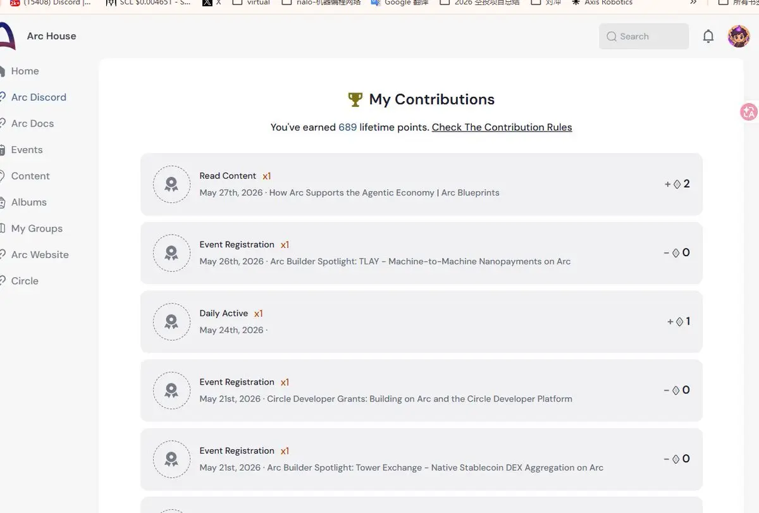
Task: Open the user profile avatar
Action: [739, 37]
